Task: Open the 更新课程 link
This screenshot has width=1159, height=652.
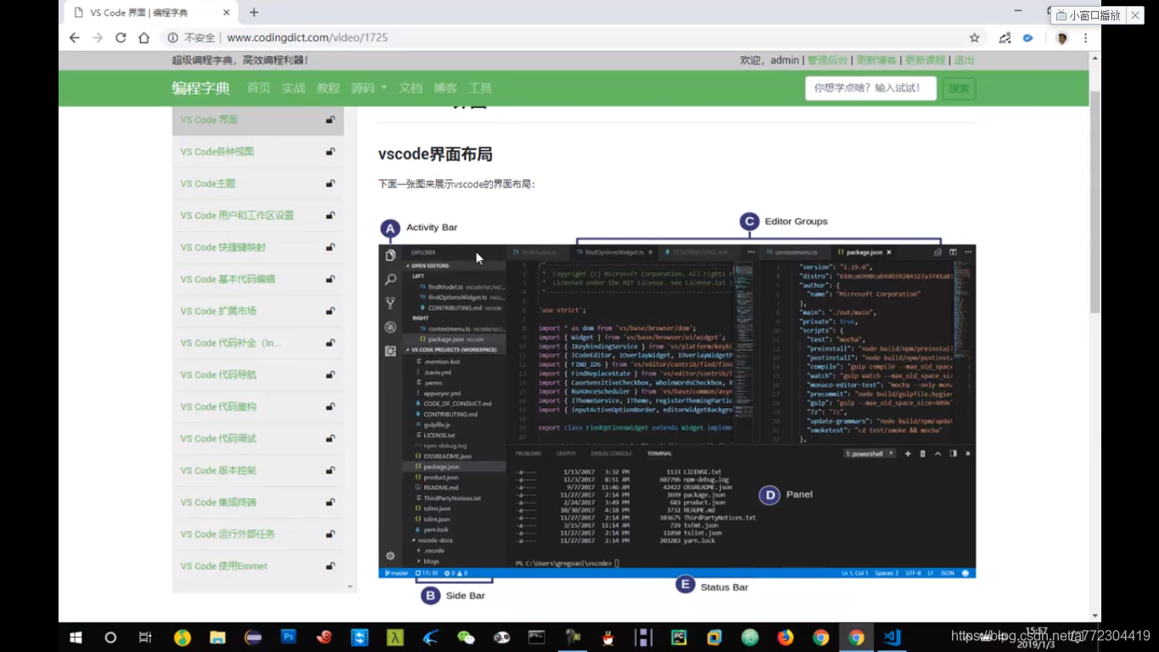Action: pyautogui.click(x=925, y=60)
